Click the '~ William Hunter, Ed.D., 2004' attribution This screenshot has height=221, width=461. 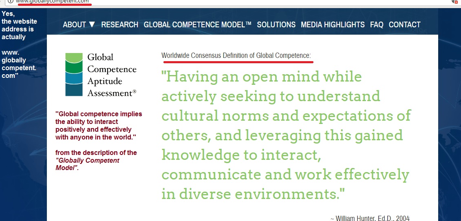[x=370, y=219]
